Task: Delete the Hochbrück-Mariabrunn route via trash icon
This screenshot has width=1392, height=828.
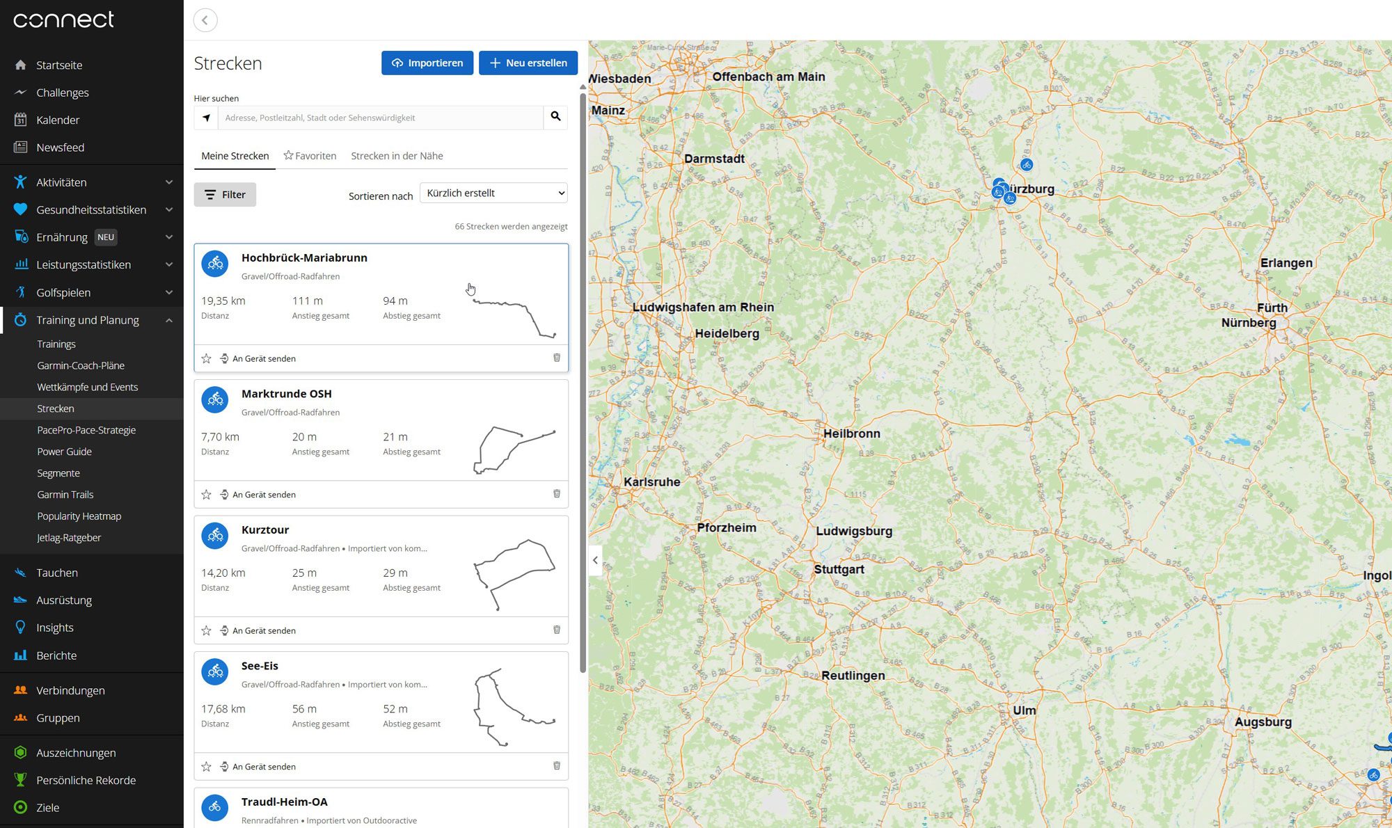Action: [557, 358]
